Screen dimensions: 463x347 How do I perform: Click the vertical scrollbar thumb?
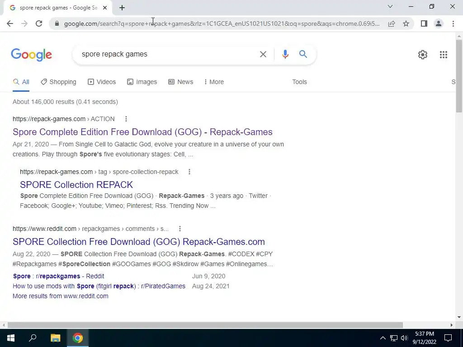tap(459, 75)
